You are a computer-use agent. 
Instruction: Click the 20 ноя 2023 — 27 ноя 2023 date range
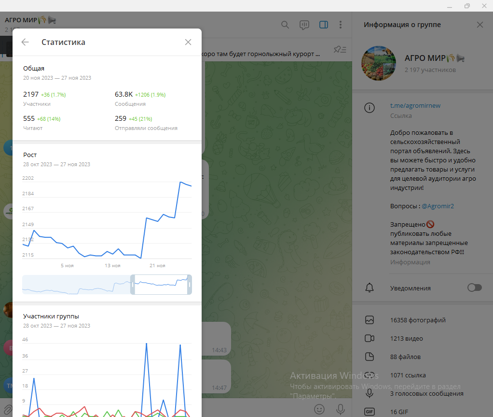pos(57,78)
